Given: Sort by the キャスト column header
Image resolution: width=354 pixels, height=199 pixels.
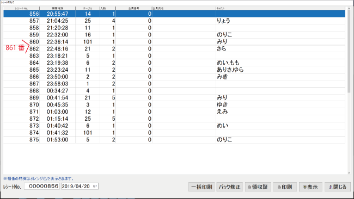Looking at the screenshot, I should pos(280,8).
